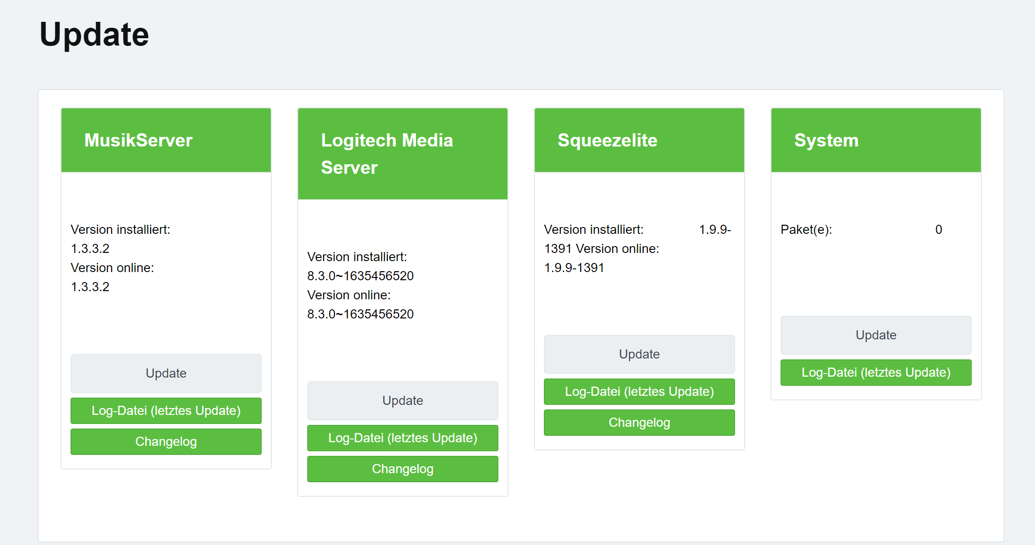Open MusikServer Log-Datei (letztes Update)
1035x545 pixels.
pos(166,410)
